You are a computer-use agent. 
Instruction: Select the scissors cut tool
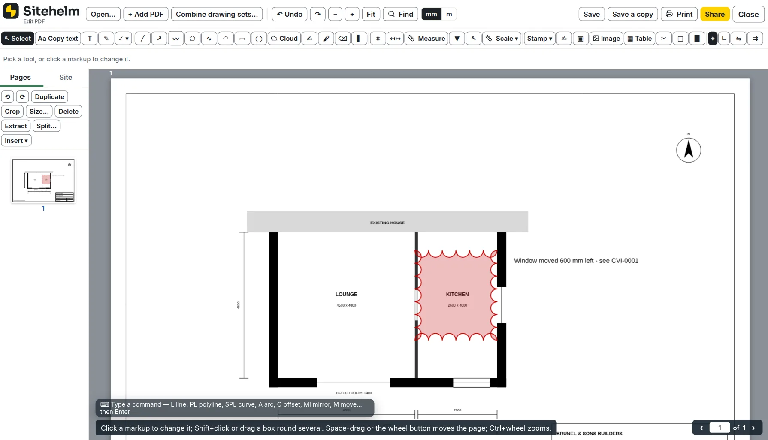pos(664,39)
